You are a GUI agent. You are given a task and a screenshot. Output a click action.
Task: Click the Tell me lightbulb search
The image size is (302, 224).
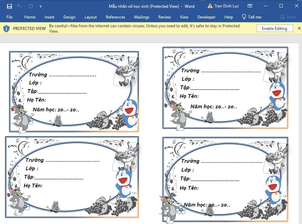pyautogui.click(x=251, y=17)
